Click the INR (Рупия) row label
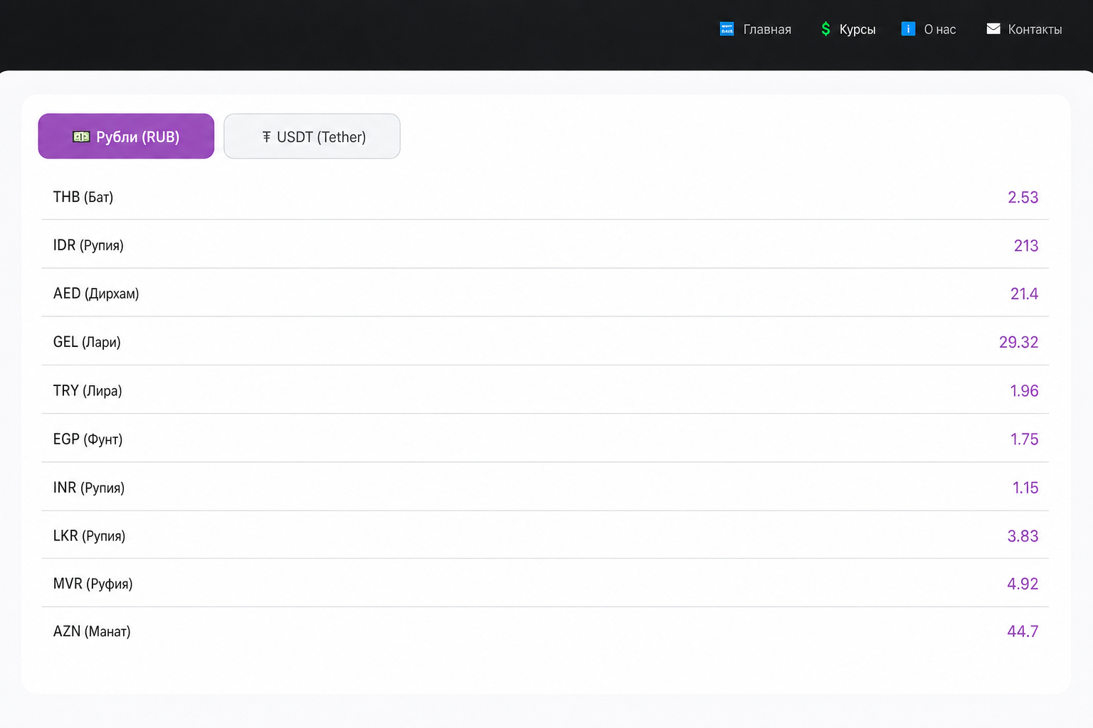This screenshot has width=1093, height=728. 89,488
